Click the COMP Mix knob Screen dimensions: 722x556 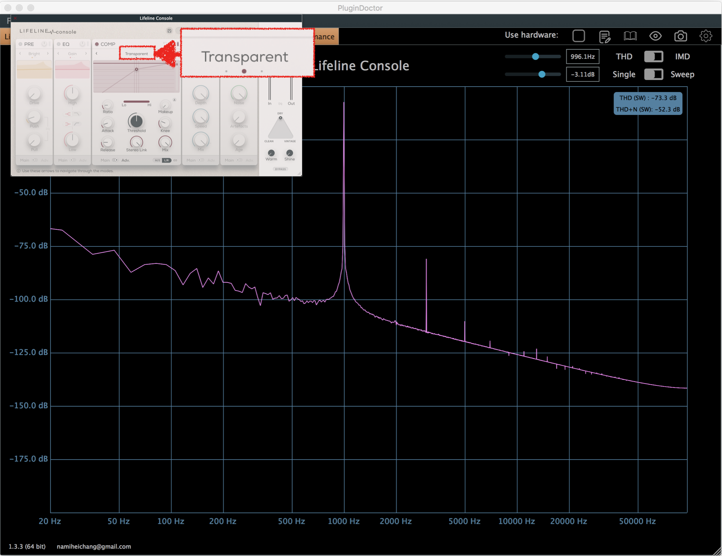tap(165, 142)
